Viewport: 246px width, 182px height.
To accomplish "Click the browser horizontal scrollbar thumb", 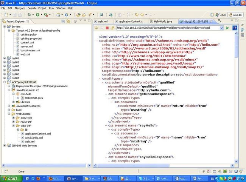I will coord(134,165).
